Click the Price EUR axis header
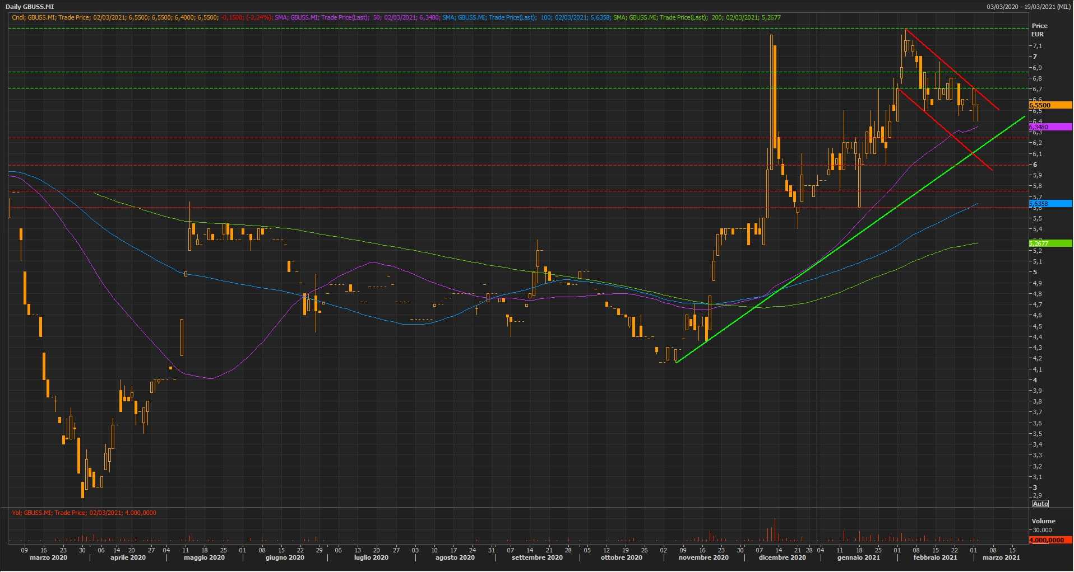Image resolution: width=1074 pixels, height=572 pixels. 1039,30
